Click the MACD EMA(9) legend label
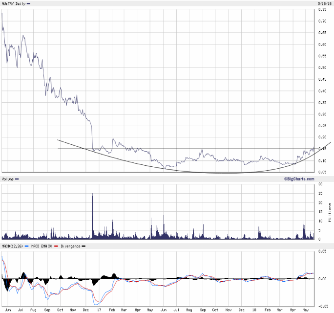 (41, 246)
